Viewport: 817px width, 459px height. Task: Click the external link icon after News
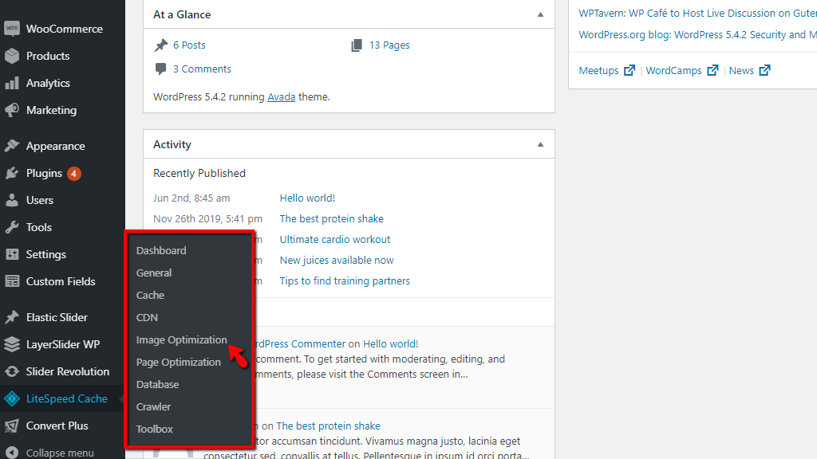[764, 70]
